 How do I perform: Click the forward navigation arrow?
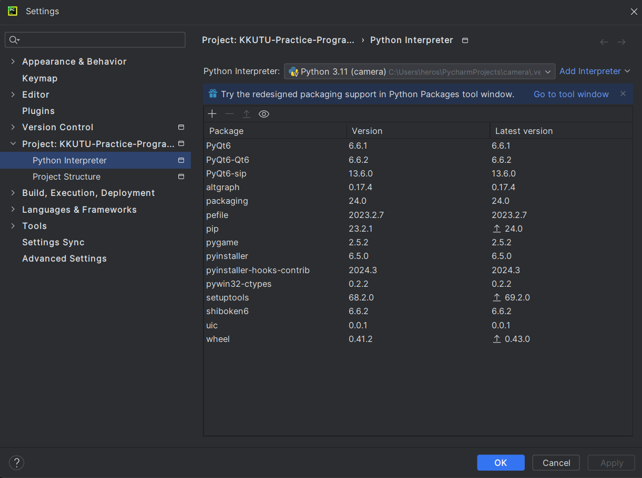[621, 42]
